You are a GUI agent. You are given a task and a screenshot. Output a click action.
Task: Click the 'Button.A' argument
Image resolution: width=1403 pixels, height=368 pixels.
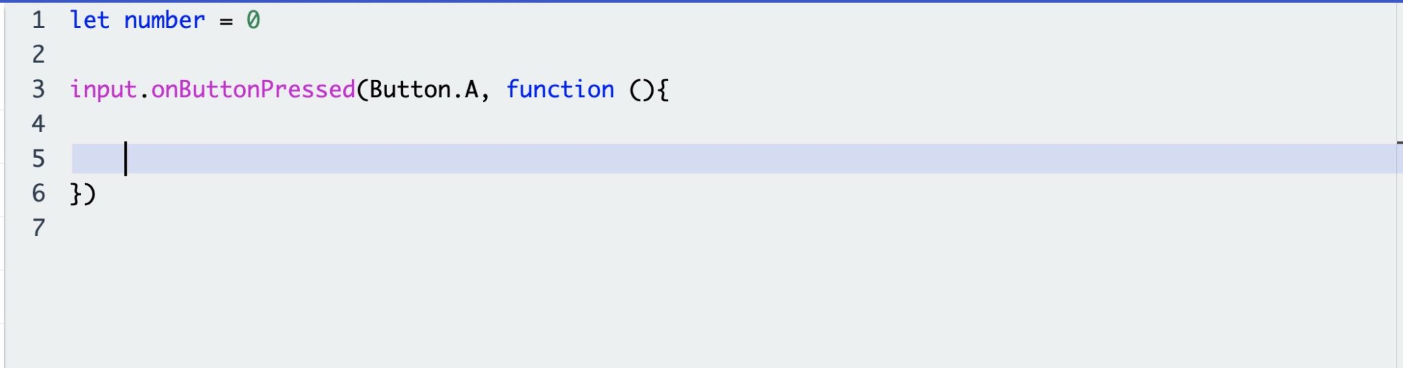tap(424, 90)
